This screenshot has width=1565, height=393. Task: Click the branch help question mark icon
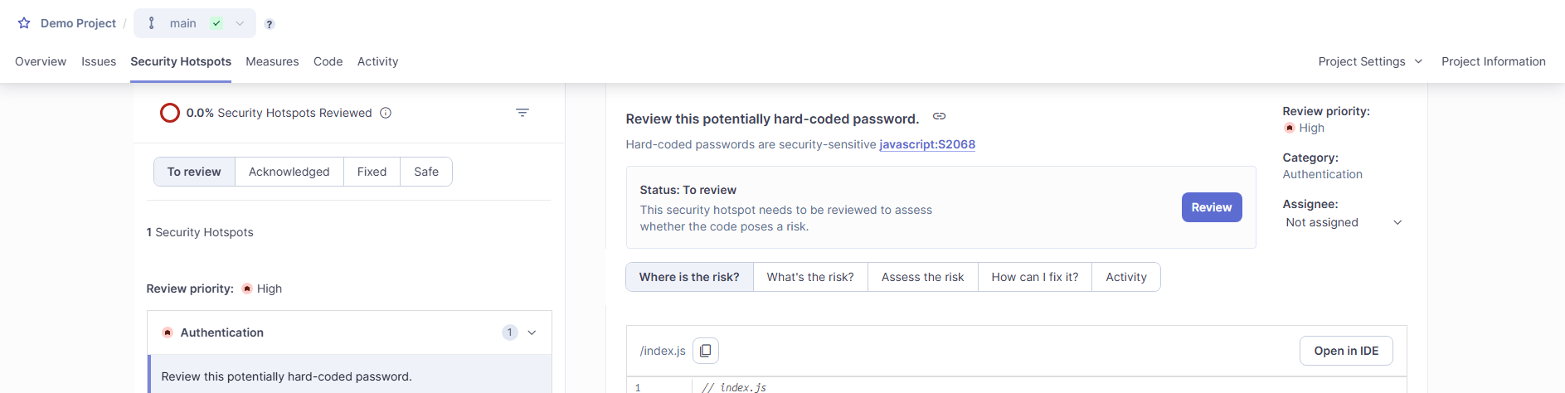tap(270, 24)
